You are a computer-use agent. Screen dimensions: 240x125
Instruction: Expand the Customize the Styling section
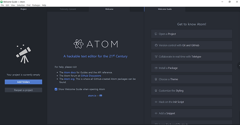point(191,90)
